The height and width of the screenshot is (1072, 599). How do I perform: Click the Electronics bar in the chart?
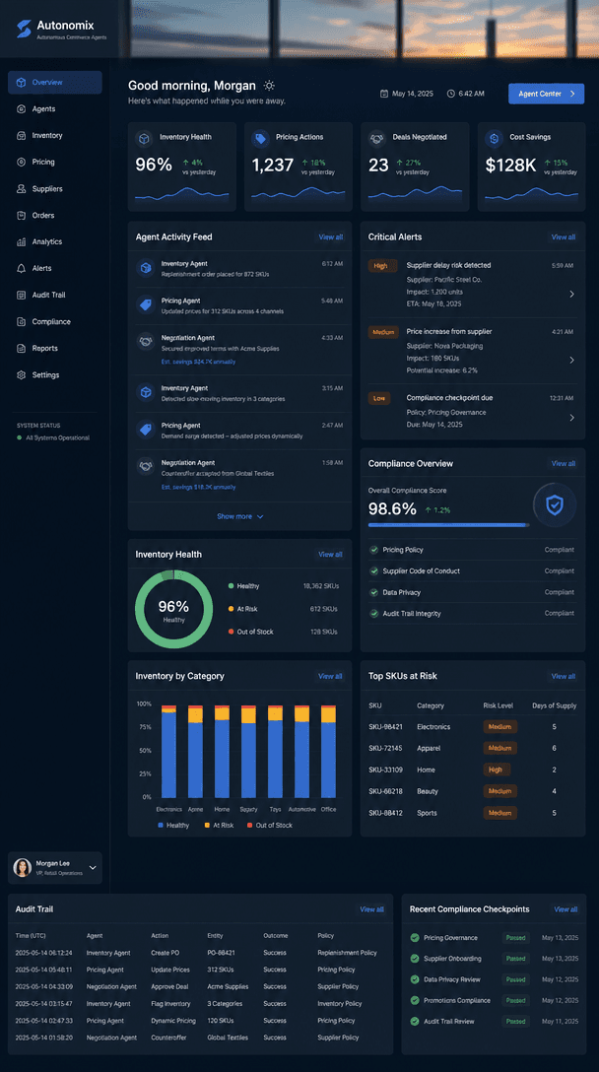point(168,752)
